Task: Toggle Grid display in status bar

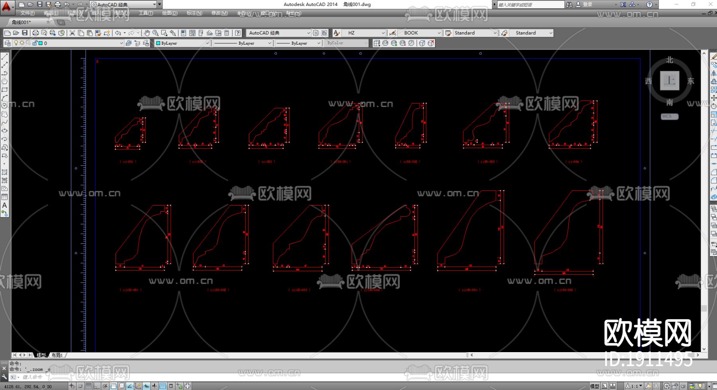Action: 88,386
